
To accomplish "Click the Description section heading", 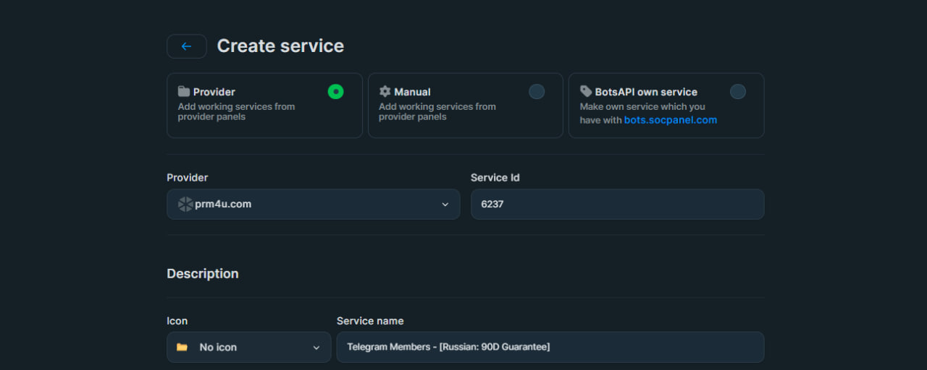I will pos(203,274).
